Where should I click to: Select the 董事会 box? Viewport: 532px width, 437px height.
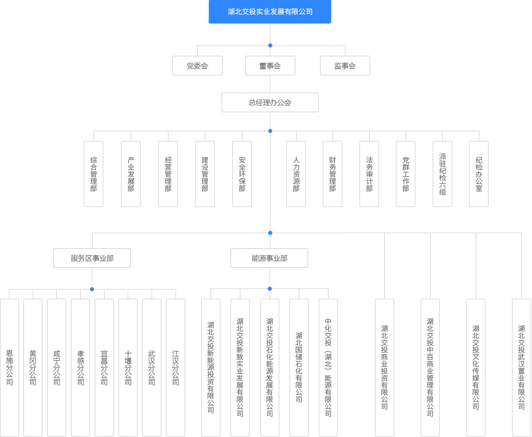tap(270, 66)
